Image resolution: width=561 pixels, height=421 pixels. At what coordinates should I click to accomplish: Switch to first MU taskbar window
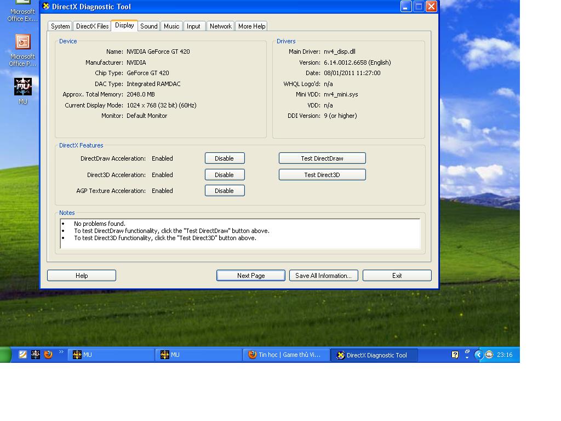pyautogui.click(x=111, y=355)
